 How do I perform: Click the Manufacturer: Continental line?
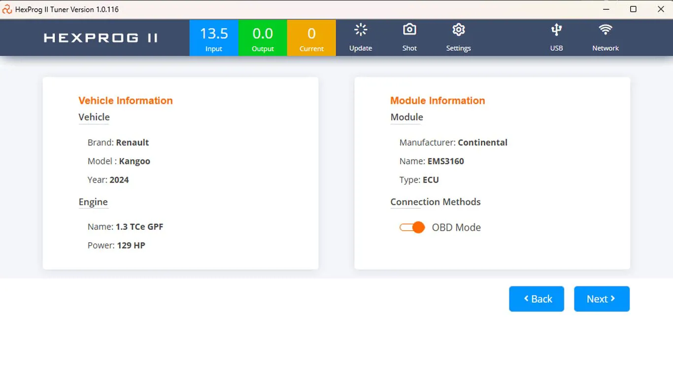coord(453,142)
